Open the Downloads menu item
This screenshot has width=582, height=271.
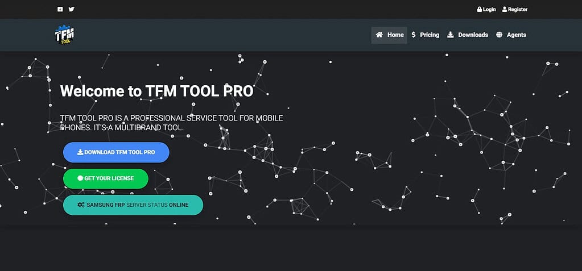pos(467,35)
